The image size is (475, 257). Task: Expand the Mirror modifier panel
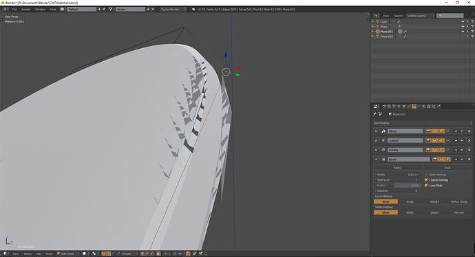[377, 131]
